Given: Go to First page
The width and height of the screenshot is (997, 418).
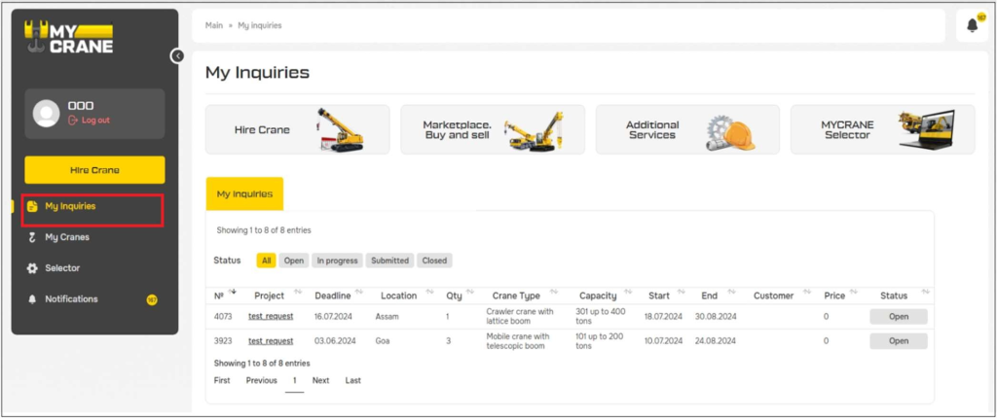Looking at the screenshot, I should (x=222, y=380).
